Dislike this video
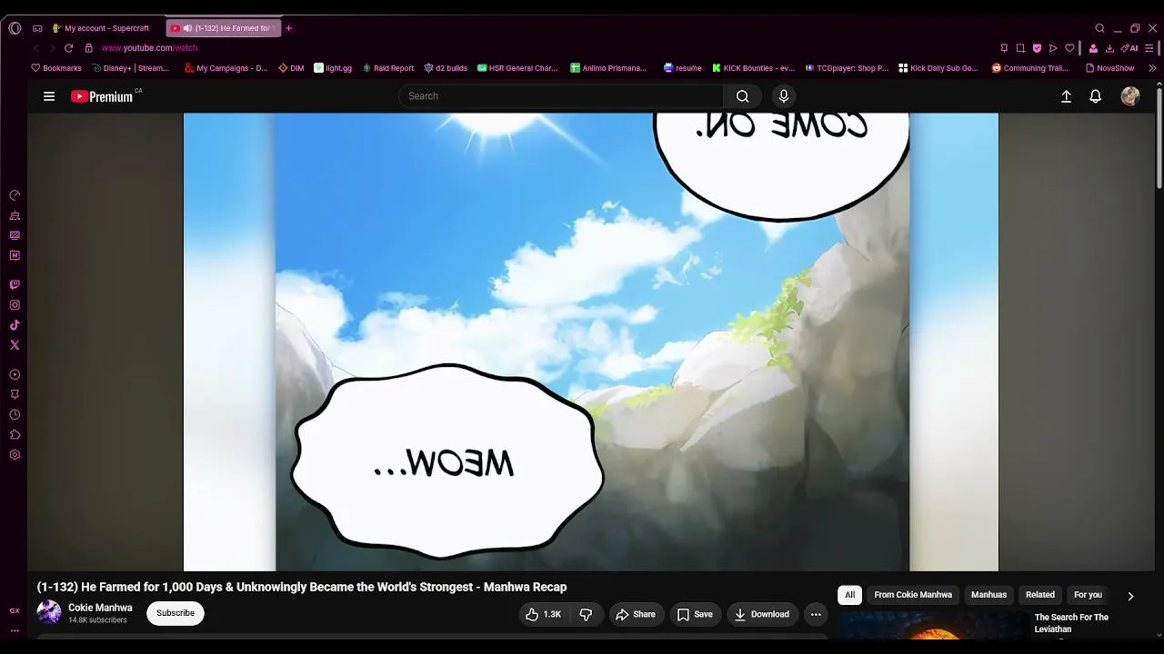 [587, 615]
